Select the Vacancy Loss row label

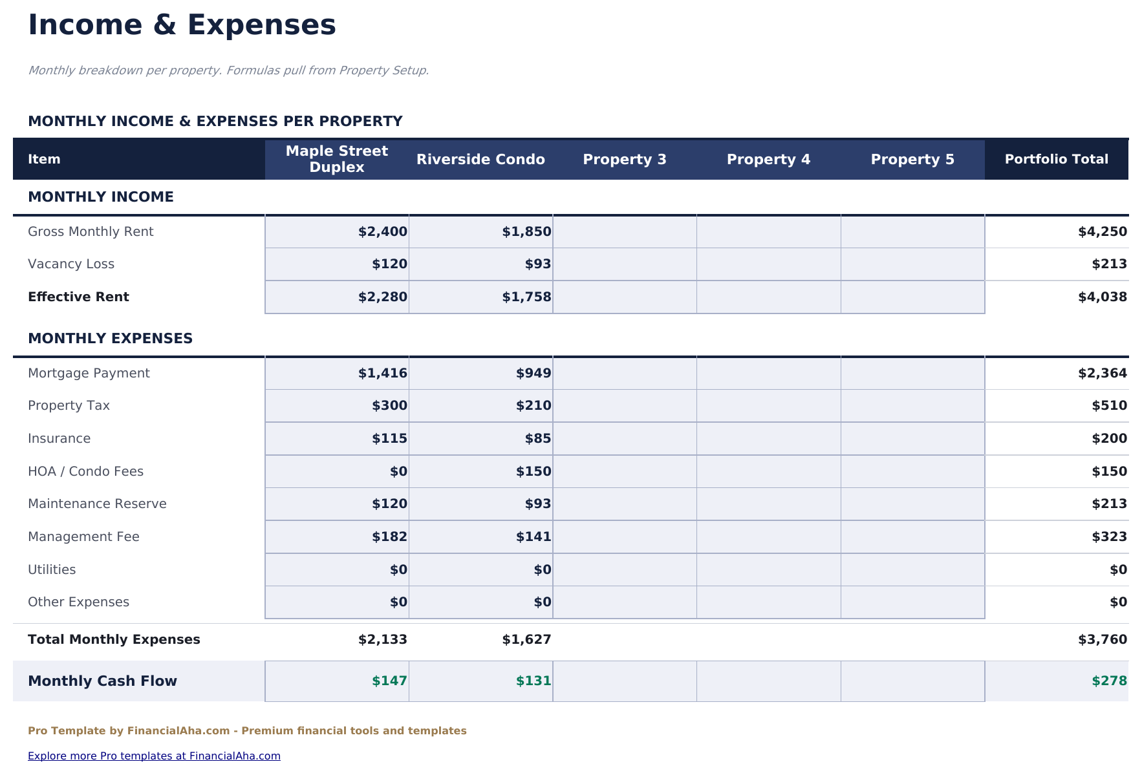coord(71,264)
